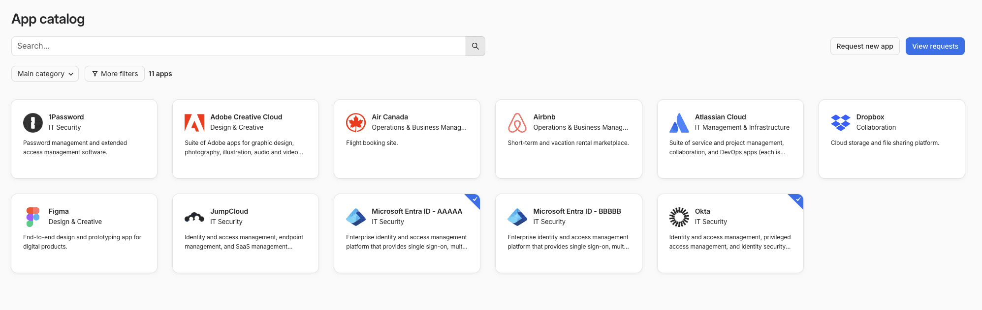Click the Adobe Creative Cloud logo
Image resolution: width=982 pixels, height=310 pixels.
coord(194,122)
